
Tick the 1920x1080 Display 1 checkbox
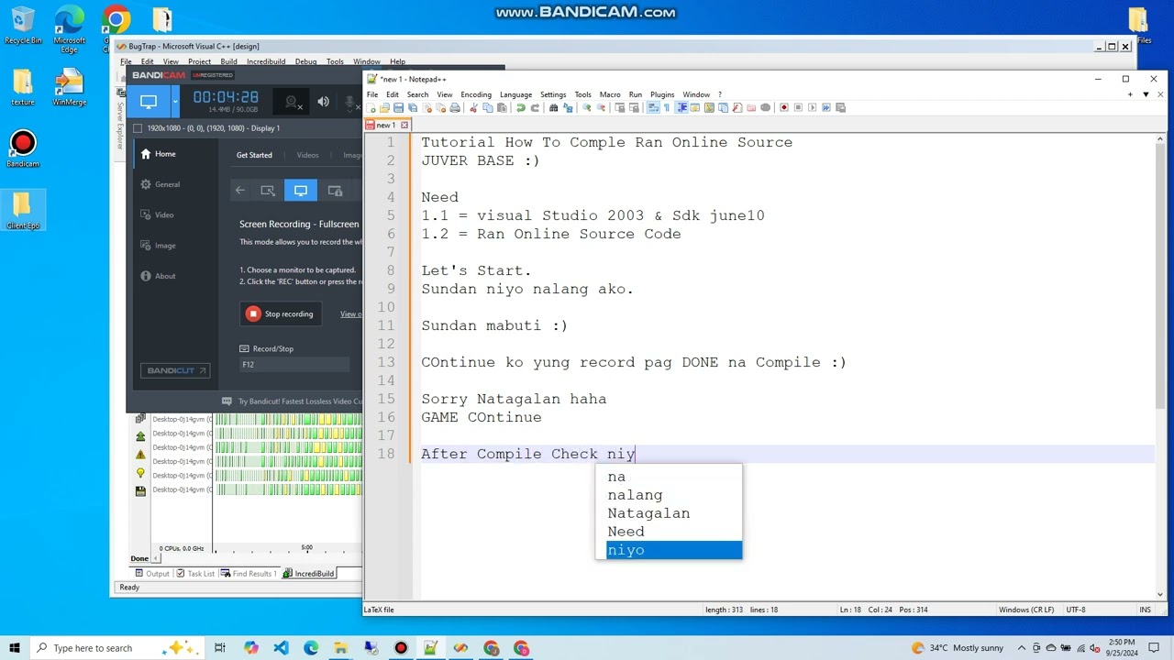tap(138, 128)
